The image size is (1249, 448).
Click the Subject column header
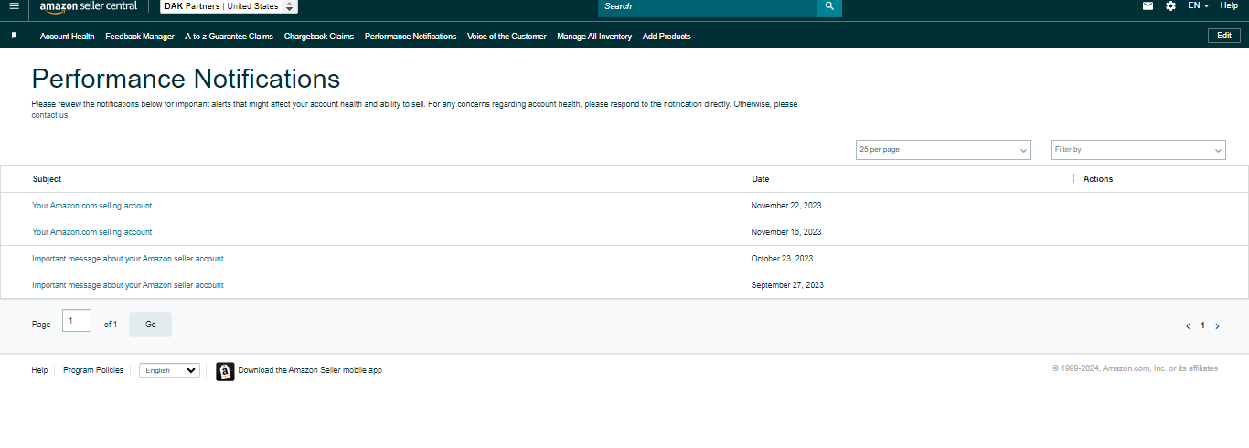pyautogui.click(x=48, y=179)
